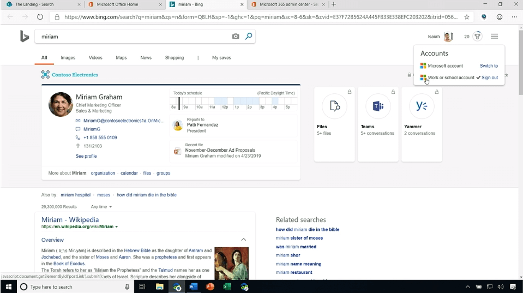Screen dimensions: 523x293
Task: Open Windows Start menu
Action: pyautogui.click(x=8, y=286)
